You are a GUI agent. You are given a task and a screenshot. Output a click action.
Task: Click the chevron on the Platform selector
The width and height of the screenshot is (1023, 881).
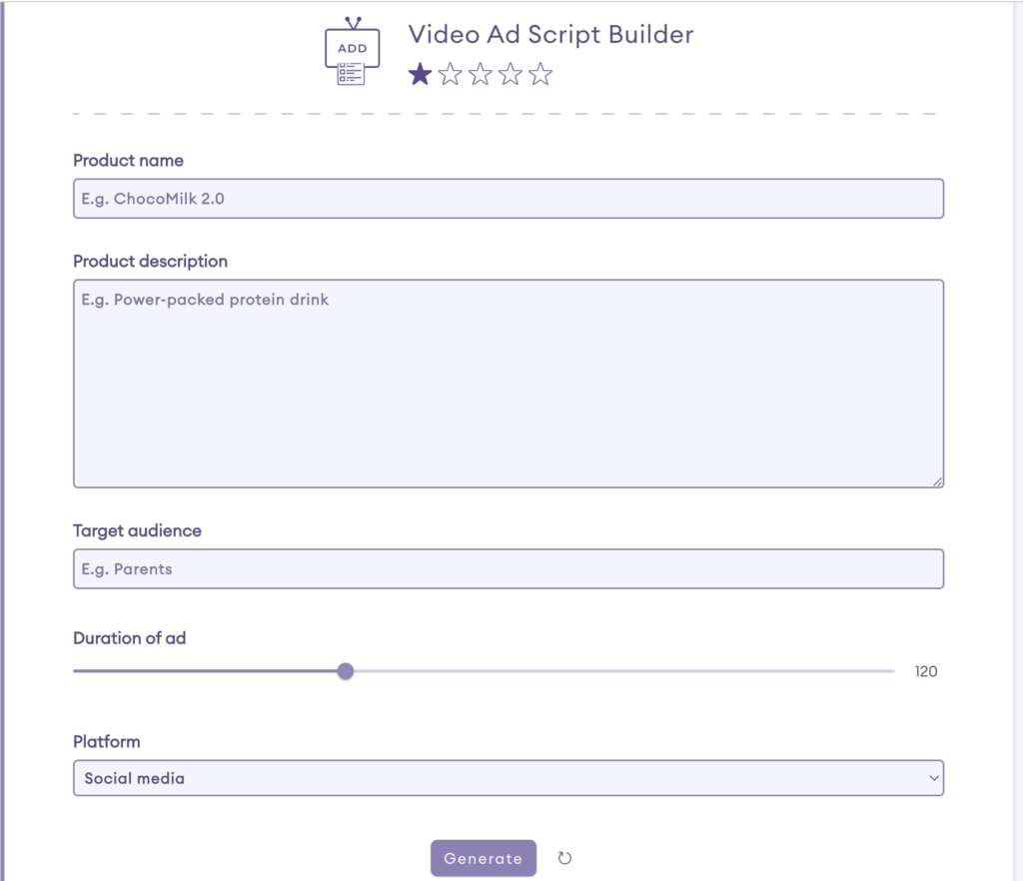(x=935, y=777)
